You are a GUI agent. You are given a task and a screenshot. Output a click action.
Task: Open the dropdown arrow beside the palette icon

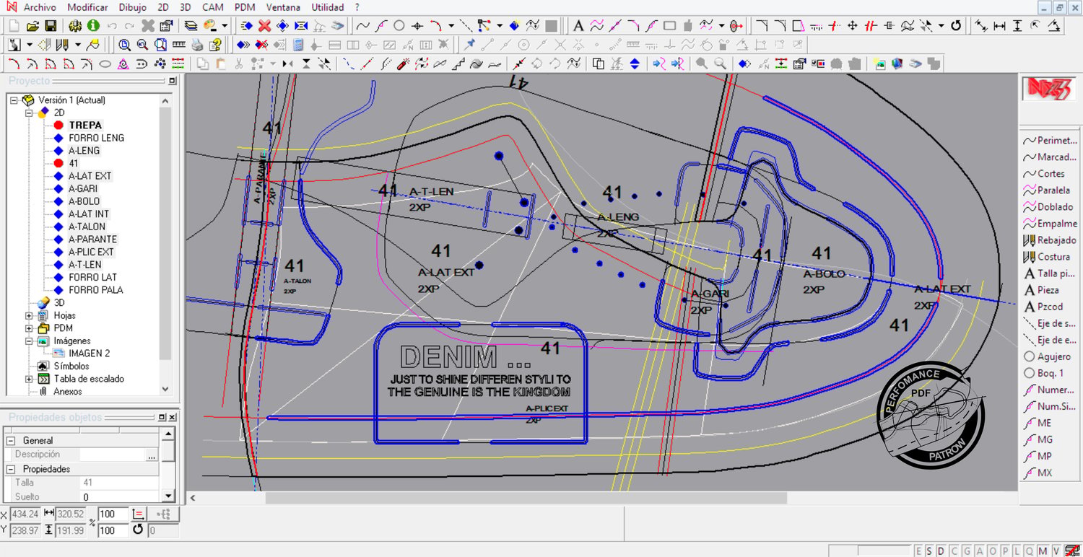click(224, 26)
